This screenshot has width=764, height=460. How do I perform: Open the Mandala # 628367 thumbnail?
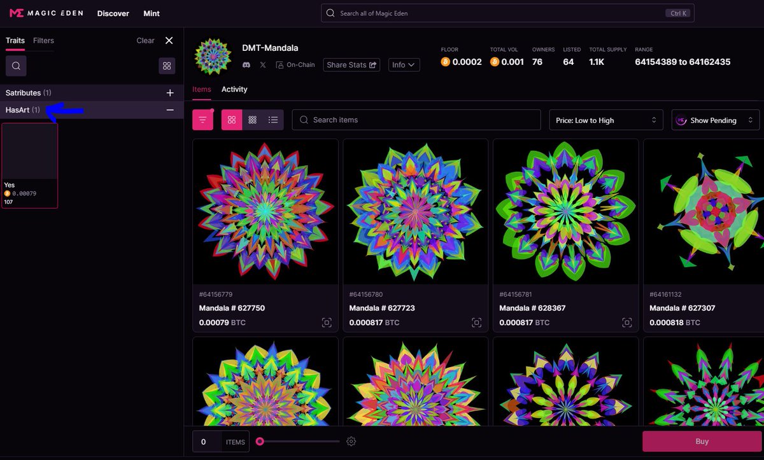pyautogui.click(x=566, y=212)
